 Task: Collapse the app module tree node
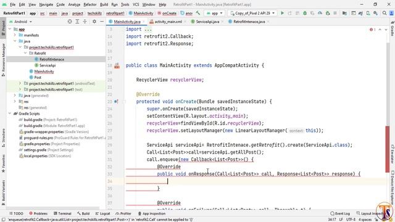pos(10,29)
